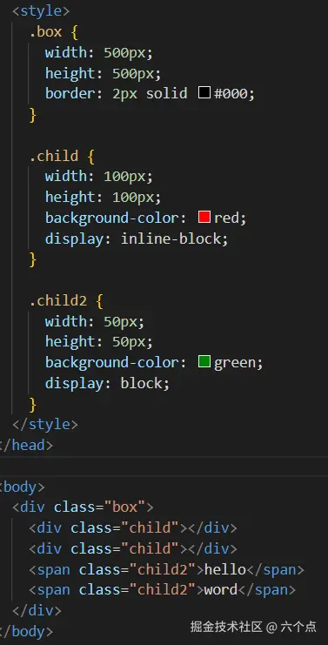Screen dimensions: 328x645
Task: Click the black color swatch beside #000
Action: pos(204,92)
